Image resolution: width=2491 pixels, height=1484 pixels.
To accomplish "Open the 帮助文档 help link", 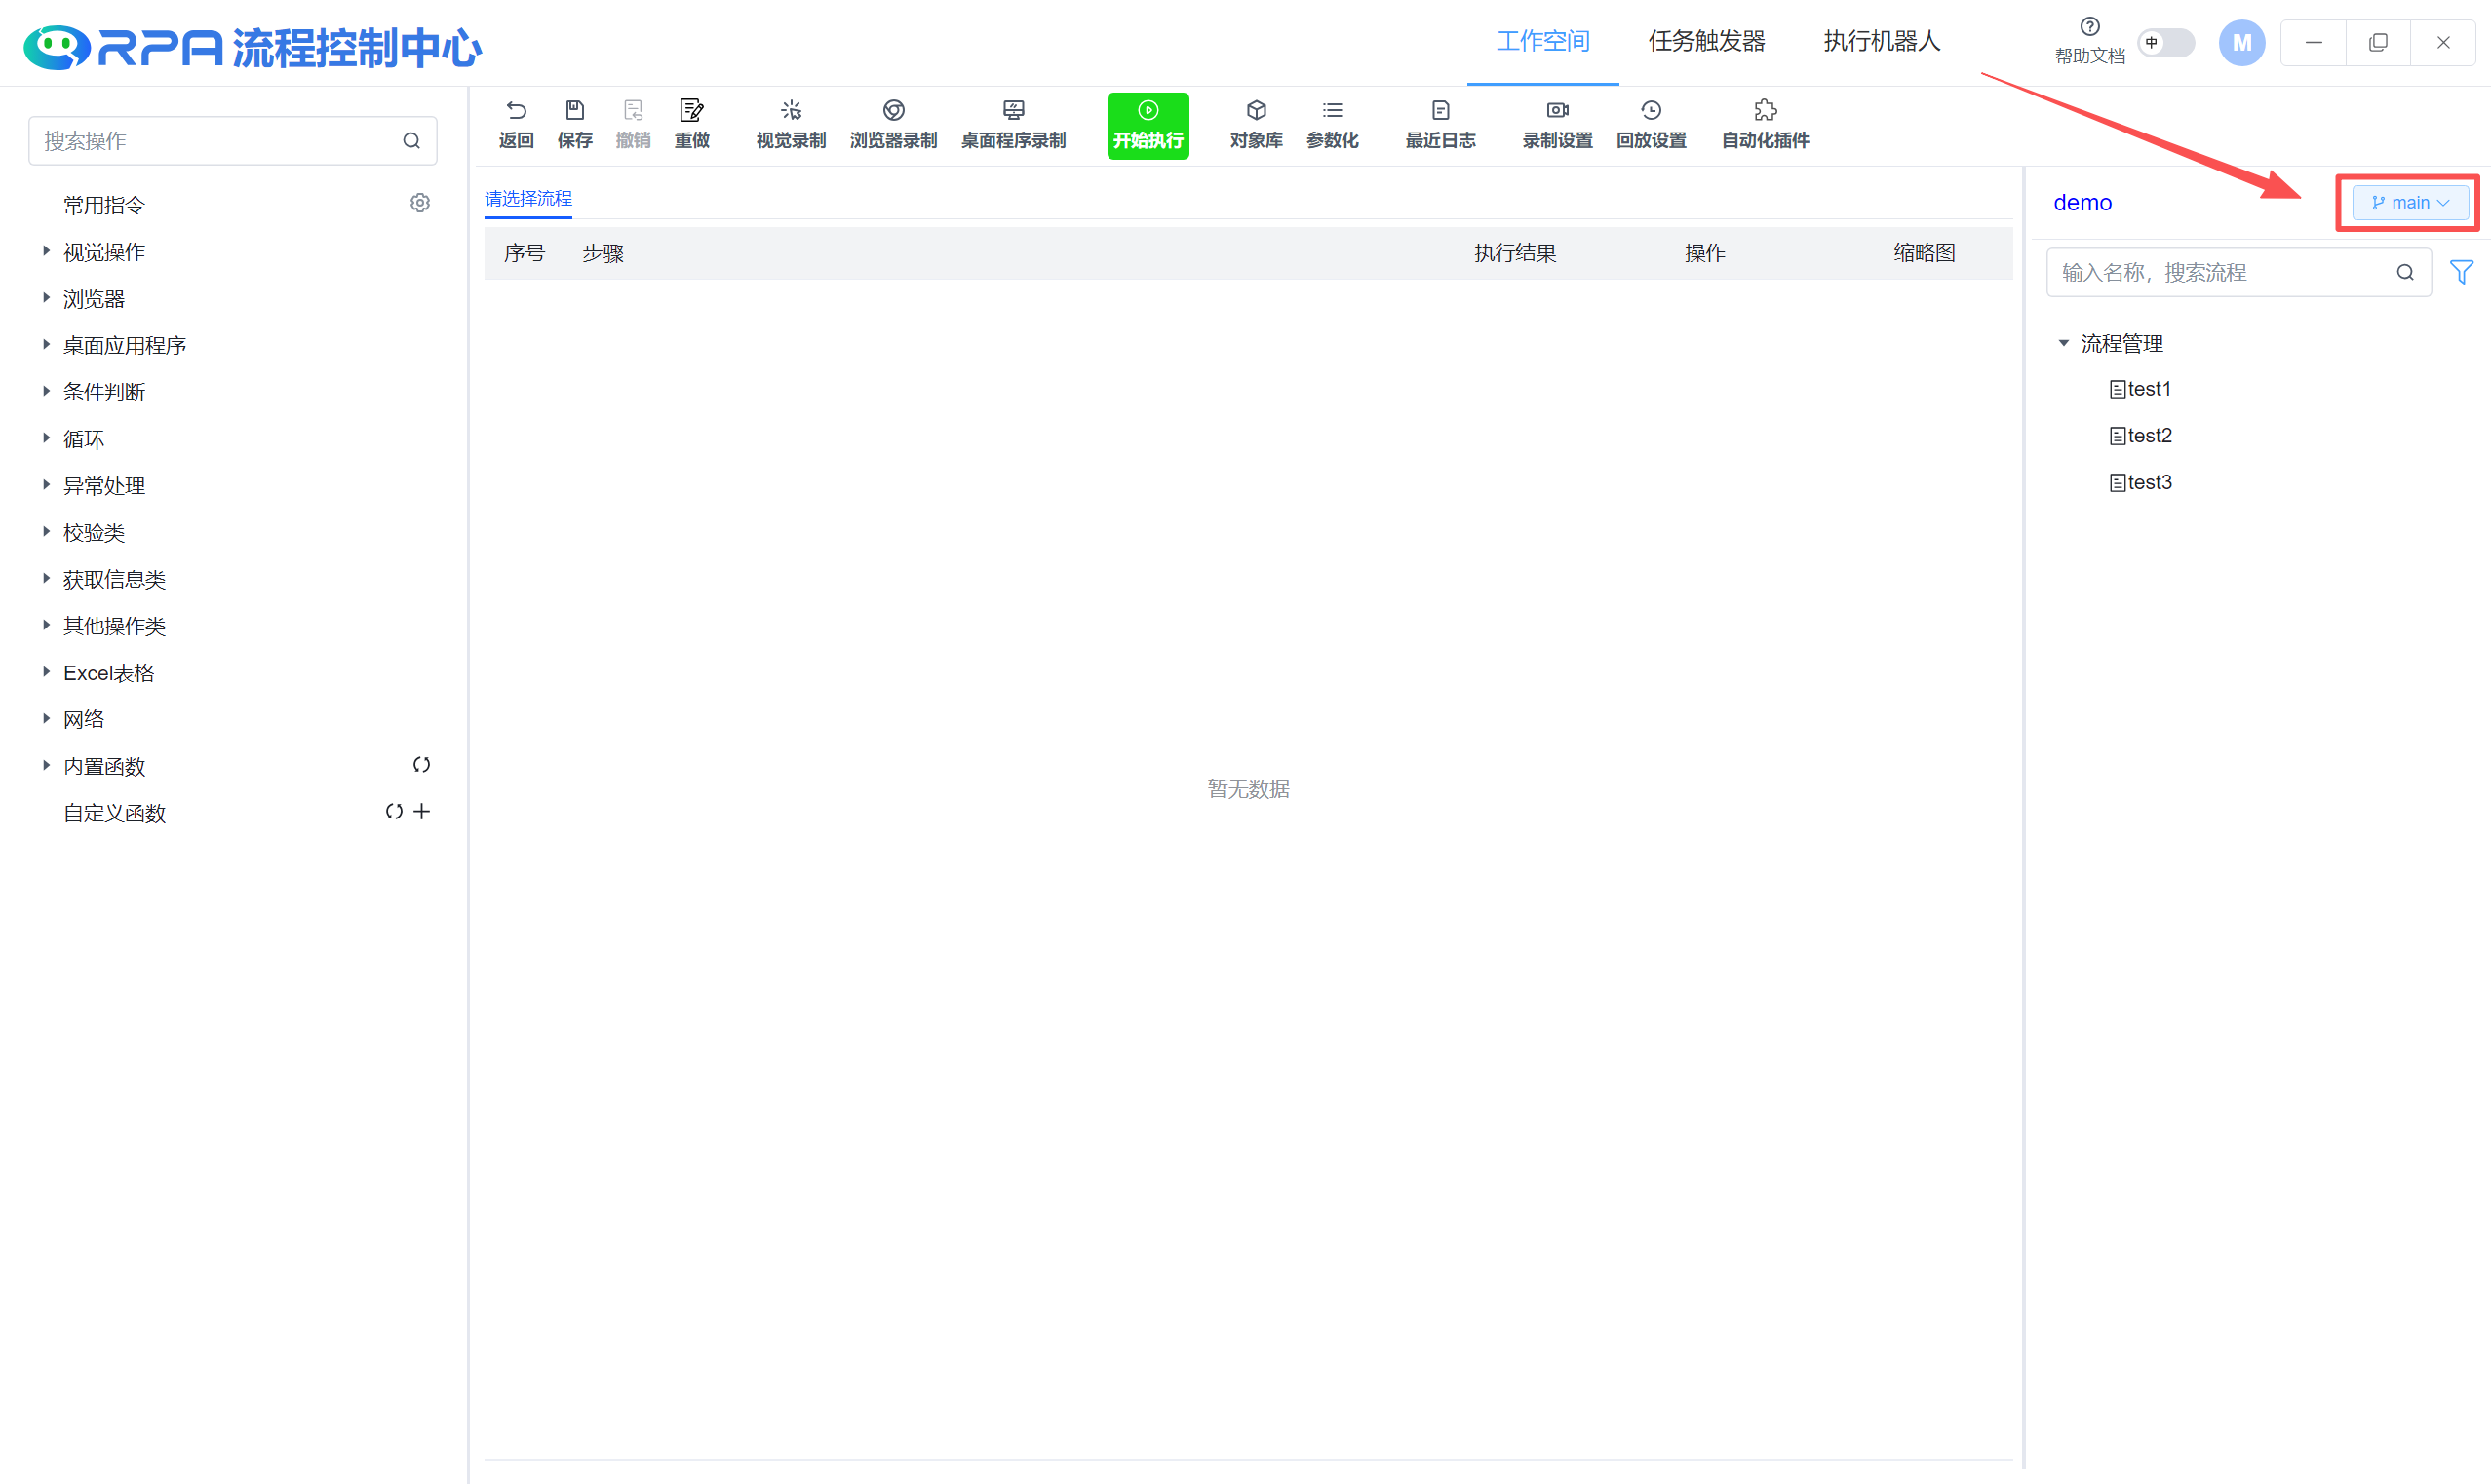I will (2089, 41).
